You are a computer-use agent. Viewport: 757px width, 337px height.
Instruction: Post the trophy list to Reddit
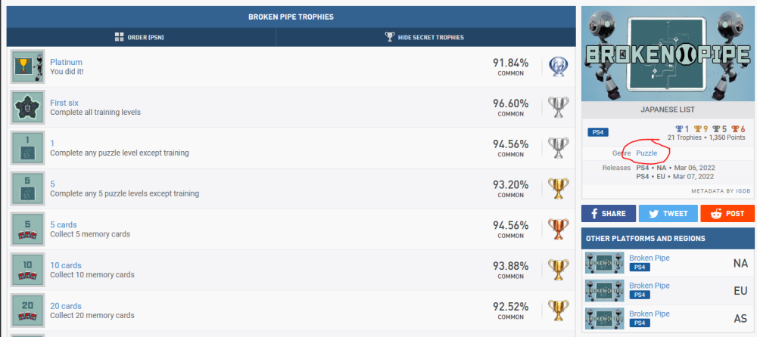tap(727, 213)
